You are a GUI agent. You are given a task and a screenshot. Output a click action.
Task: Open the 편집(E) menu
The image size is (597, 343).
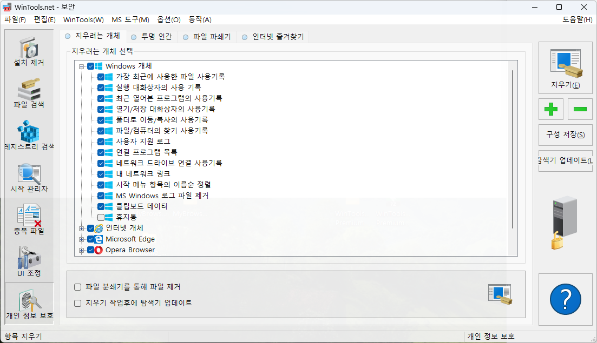(x=44, y=19)
